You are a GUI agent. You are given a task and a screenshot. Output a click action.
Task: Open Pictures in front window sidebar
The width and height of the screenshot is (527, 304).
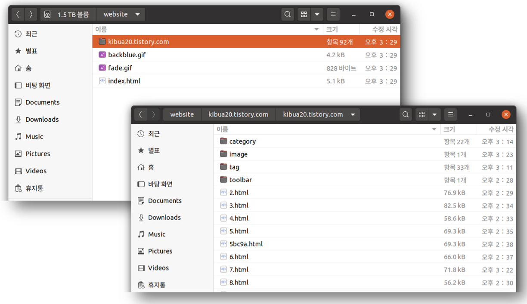pyautogui.click(x=173, y=251)
